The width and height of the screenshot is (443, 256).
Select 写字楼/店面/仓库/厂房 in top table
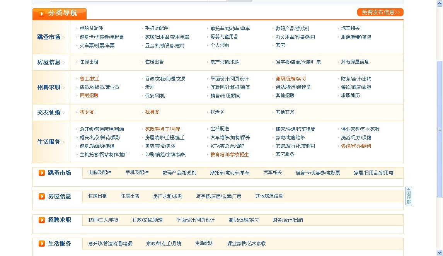tap(298, 62)
